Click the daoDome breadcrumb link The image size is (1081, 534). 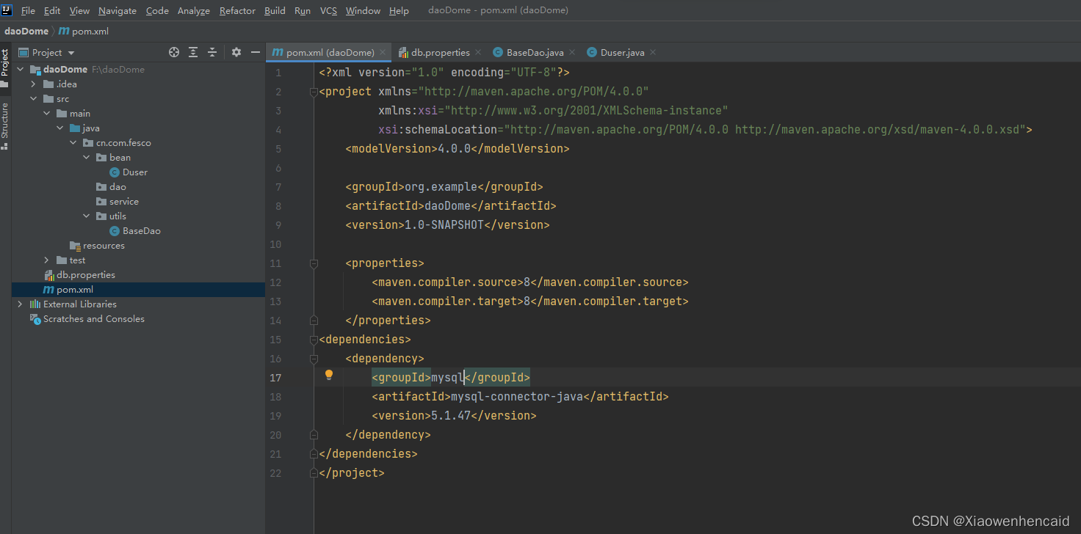coord(26,31)
